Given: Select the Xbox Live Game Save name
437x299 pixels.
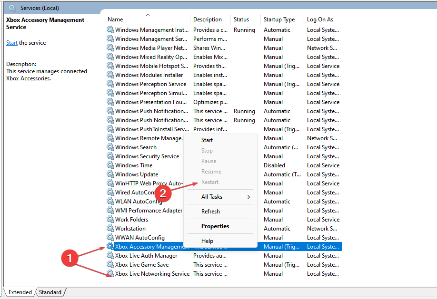Looking at the screenshot, I should click(142, 264).
